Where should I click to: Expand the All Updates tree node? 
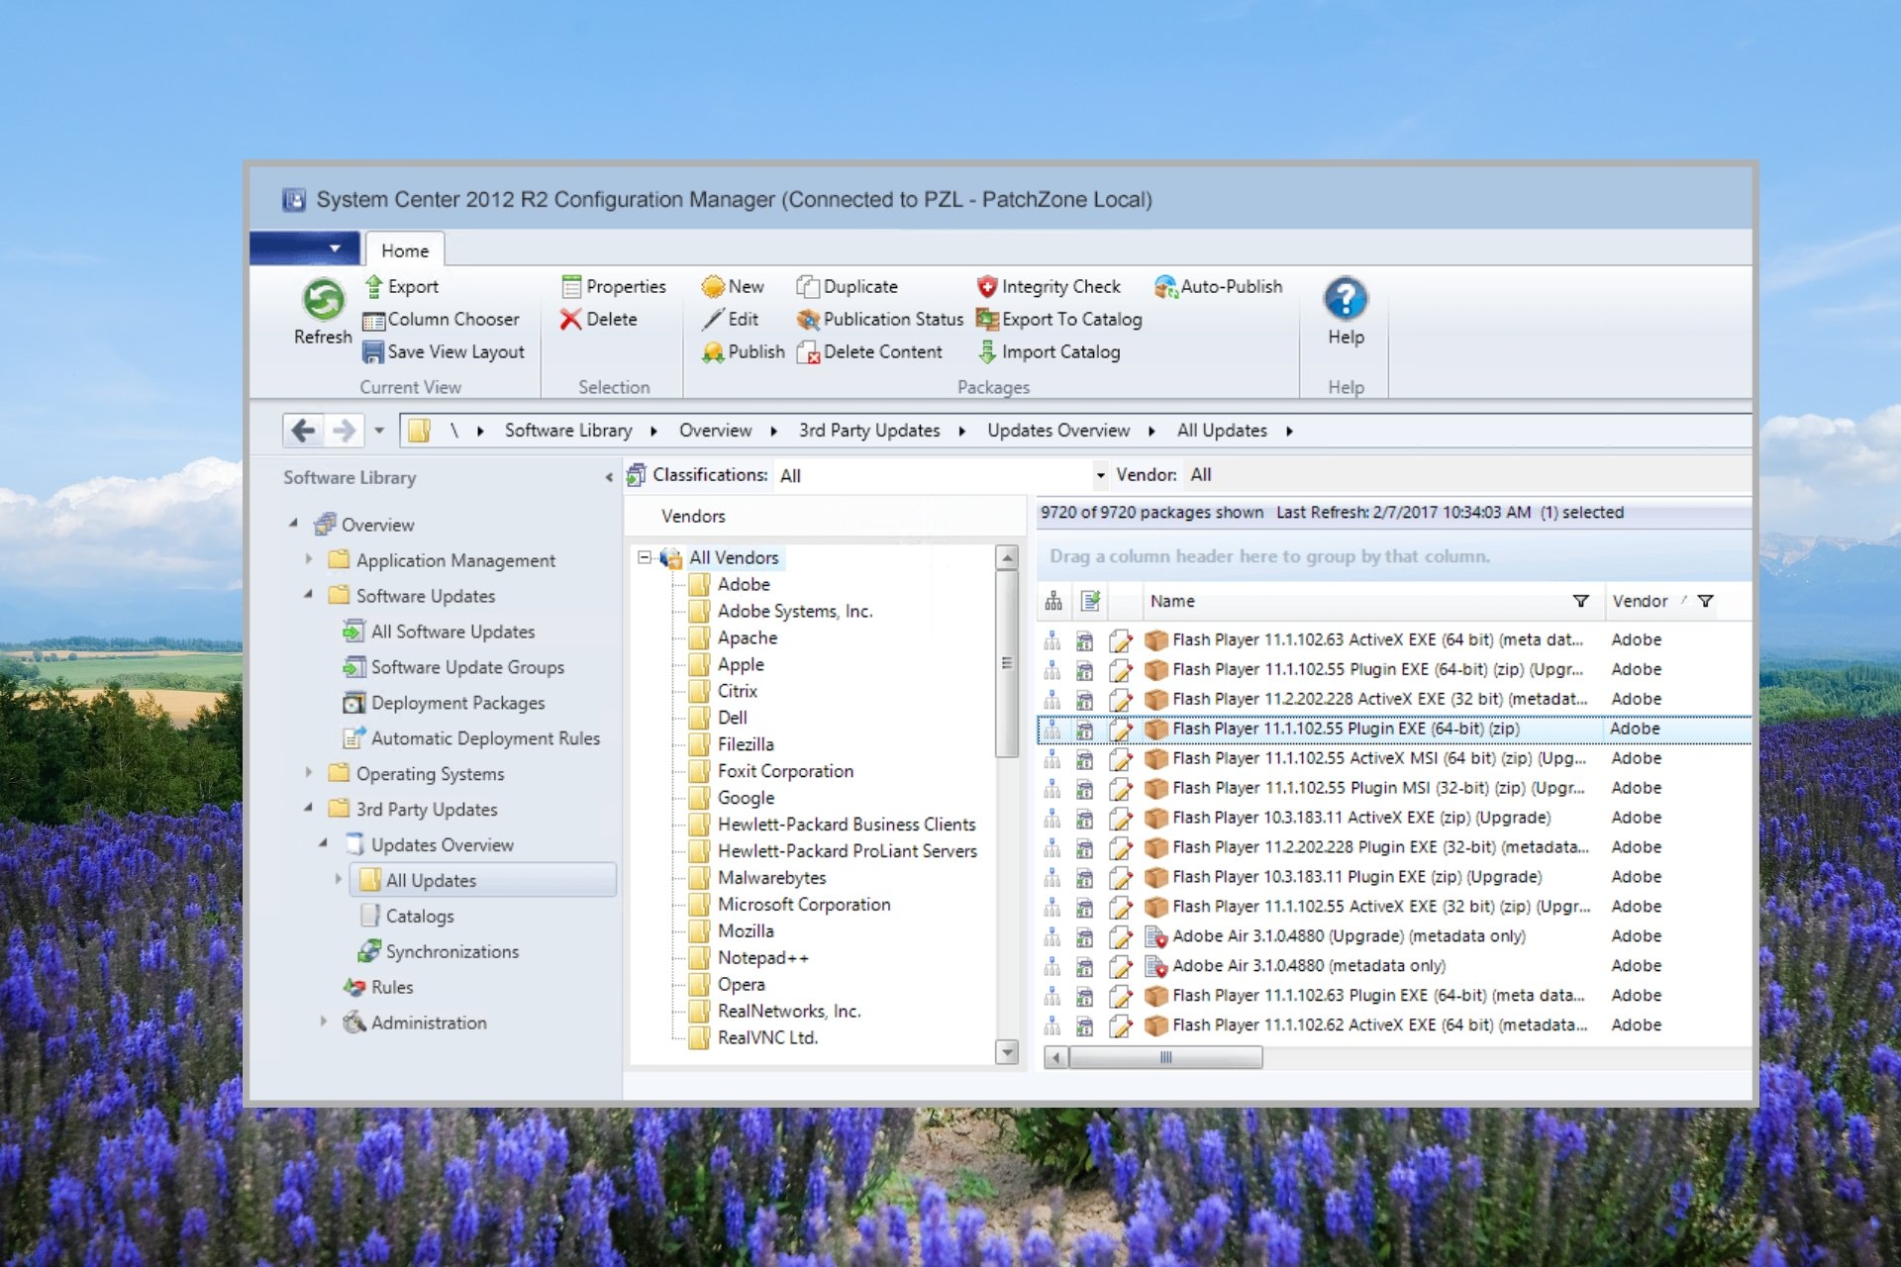pyautogui.click(x=339, y=879)
